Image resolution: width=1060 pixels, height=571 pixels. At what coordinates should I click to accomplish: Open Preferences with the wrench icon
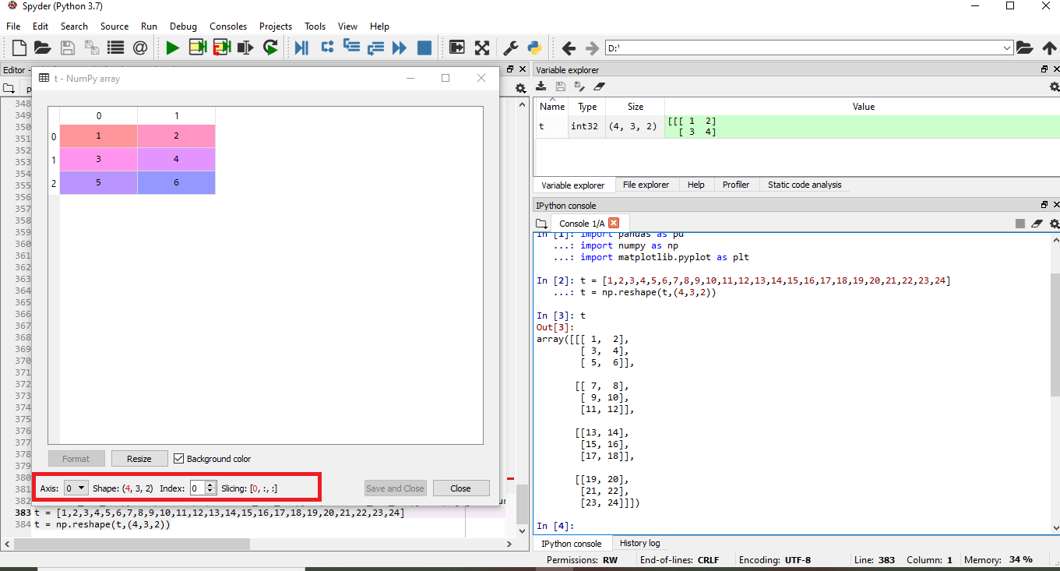510,48
